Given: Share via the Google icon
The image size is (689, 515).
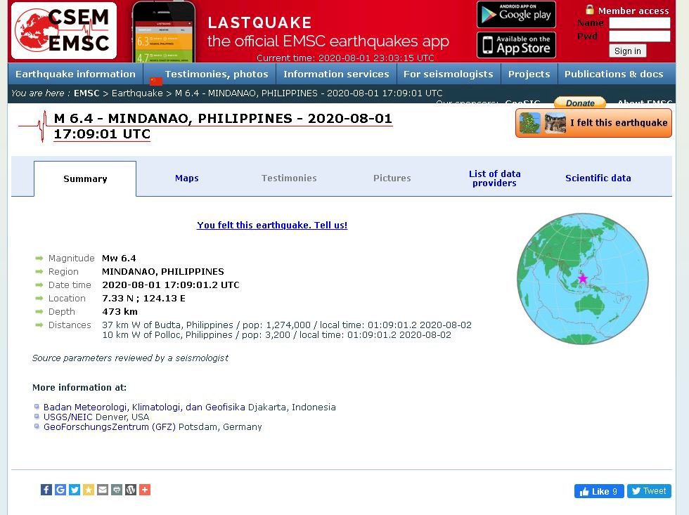Looking at the screenshot, I should (x=60, y=490).
